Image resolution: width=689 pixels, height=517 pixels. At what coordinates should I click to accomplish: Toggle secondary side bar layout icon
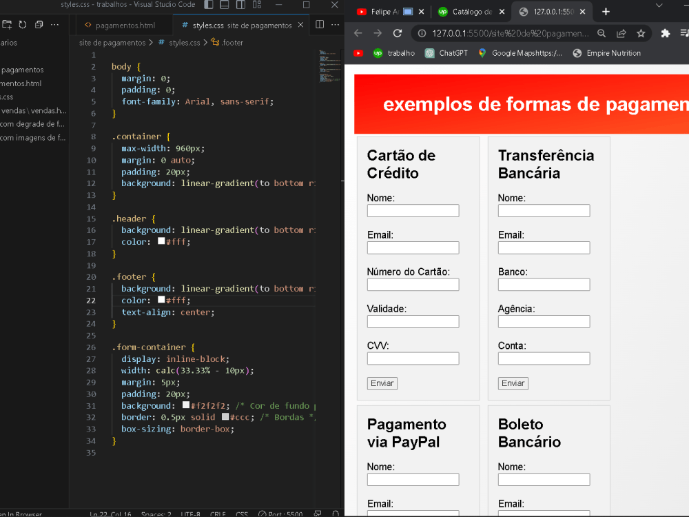240,5
